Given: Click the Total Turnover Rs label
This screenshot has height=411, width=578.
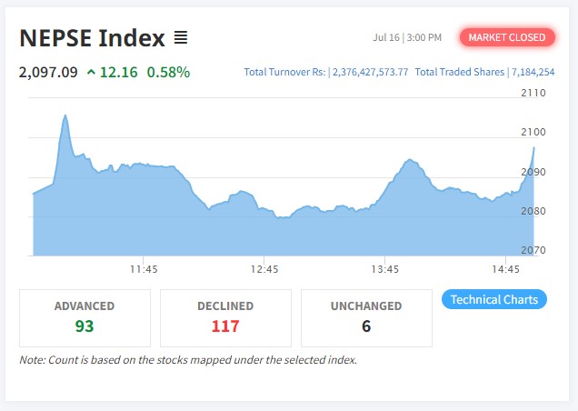Looking at the screenshot, I should 285,72.
